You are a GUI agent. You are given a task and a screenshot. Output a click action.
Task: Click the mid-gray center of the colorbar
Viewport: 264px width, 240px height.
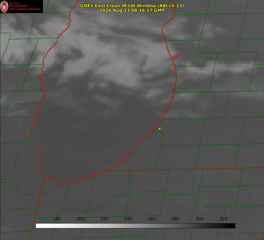[135, 226]
